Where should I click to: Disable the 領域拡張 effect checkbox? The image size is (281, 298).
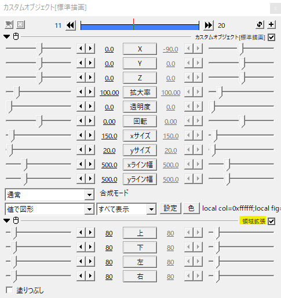point(271,221)
